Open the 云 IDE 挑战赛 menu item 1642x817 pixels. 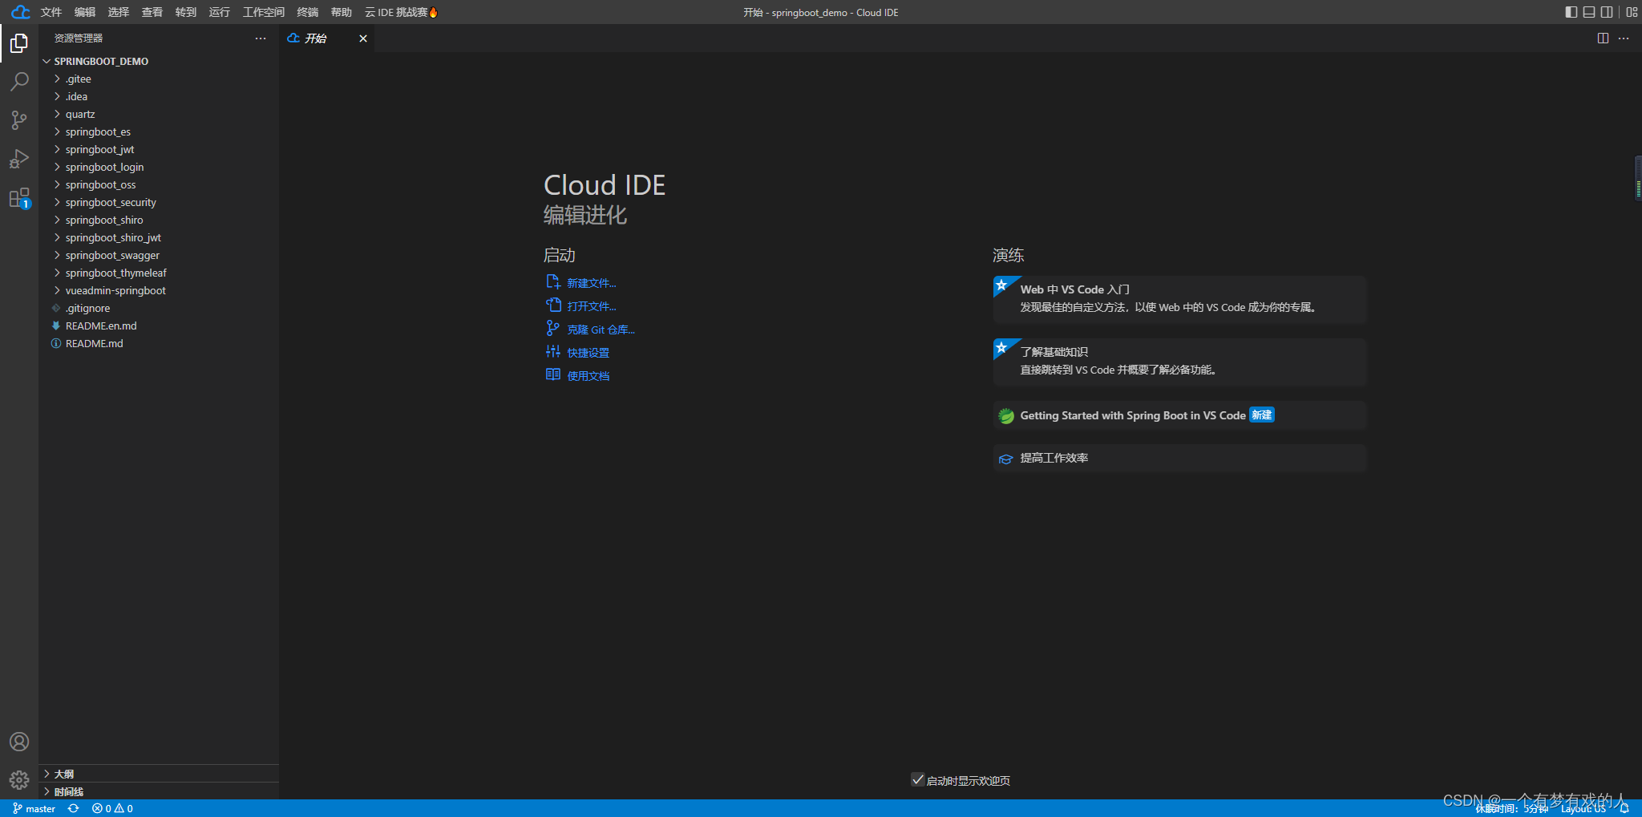(x=402, y=12)
